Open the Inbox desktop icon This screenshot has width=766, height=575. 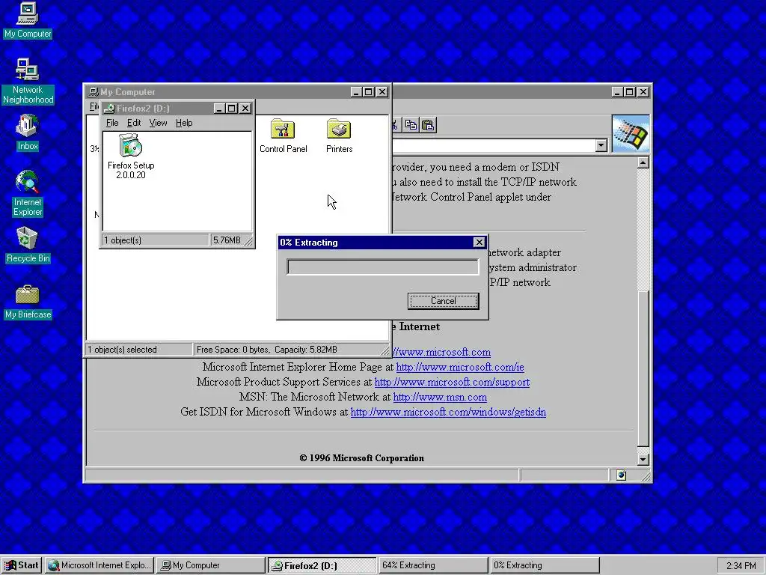pos(28,133)
